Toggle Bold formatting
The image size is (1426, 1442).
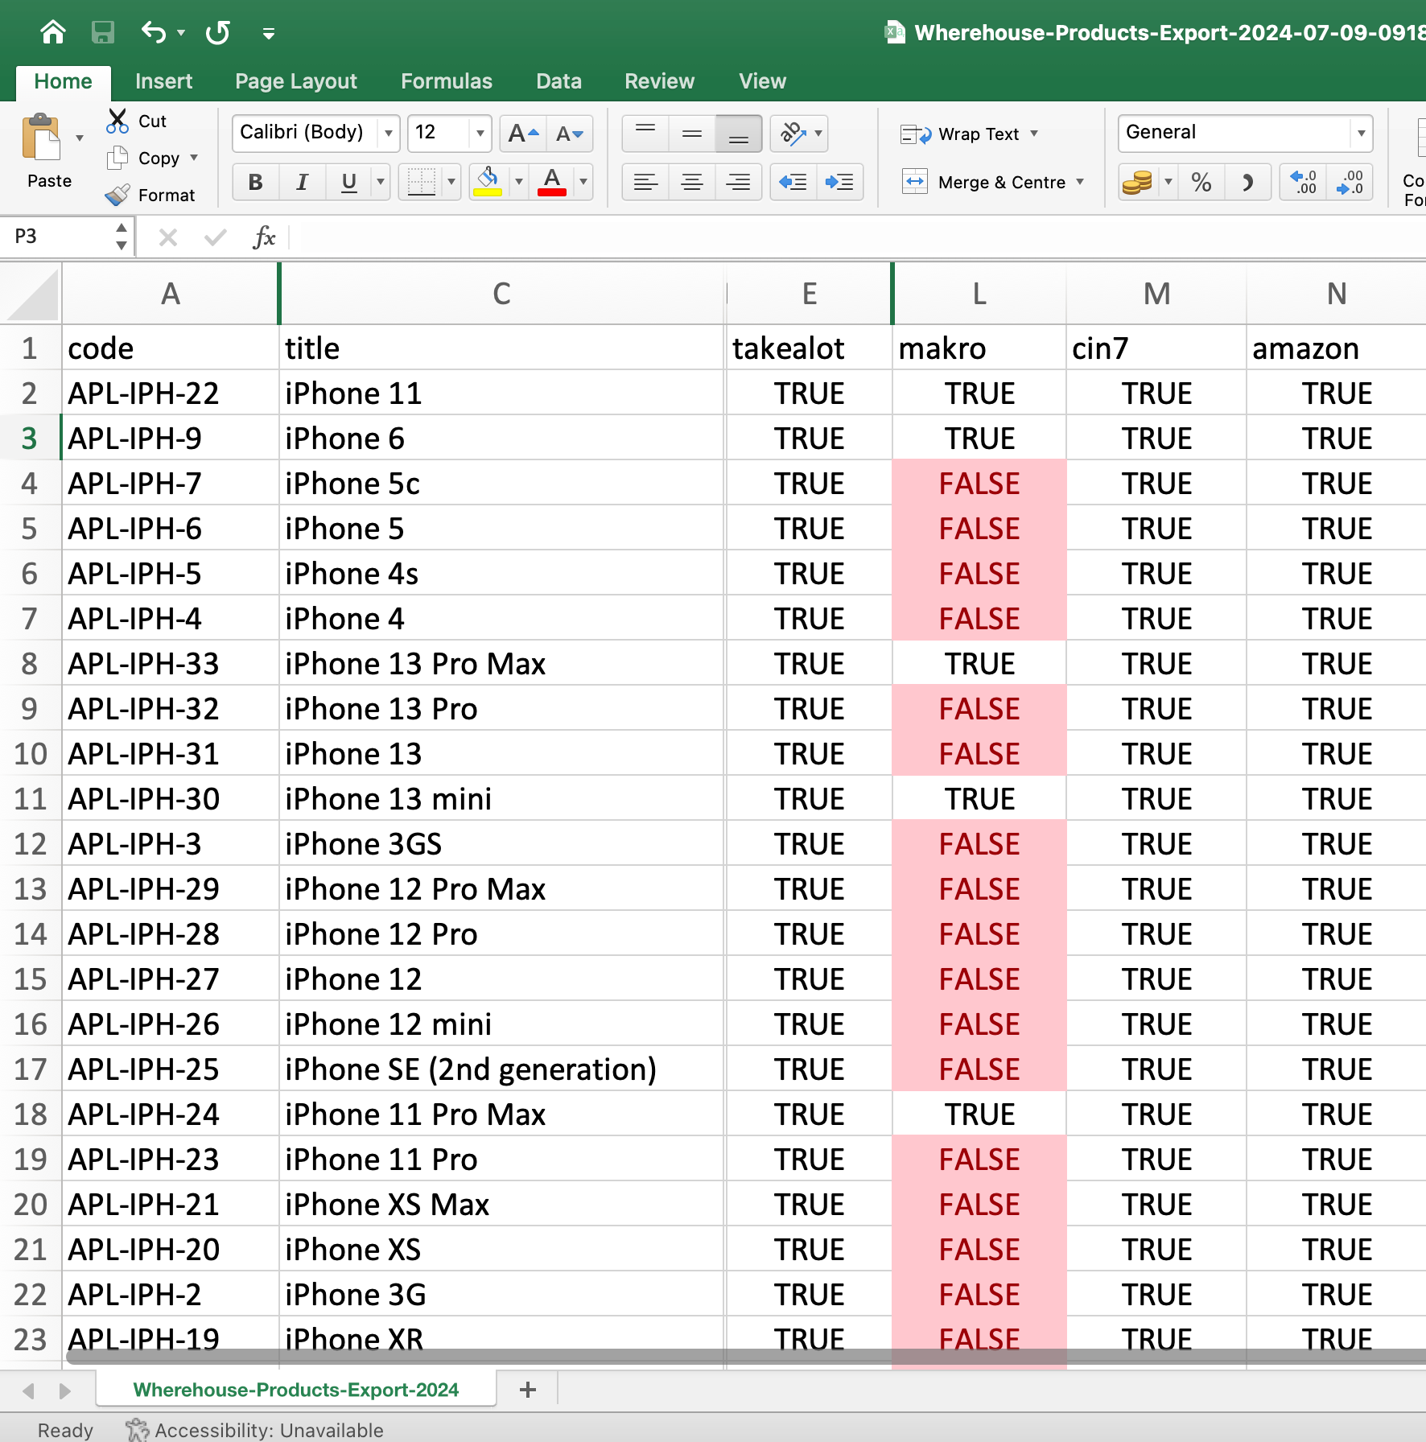(256, 182)
